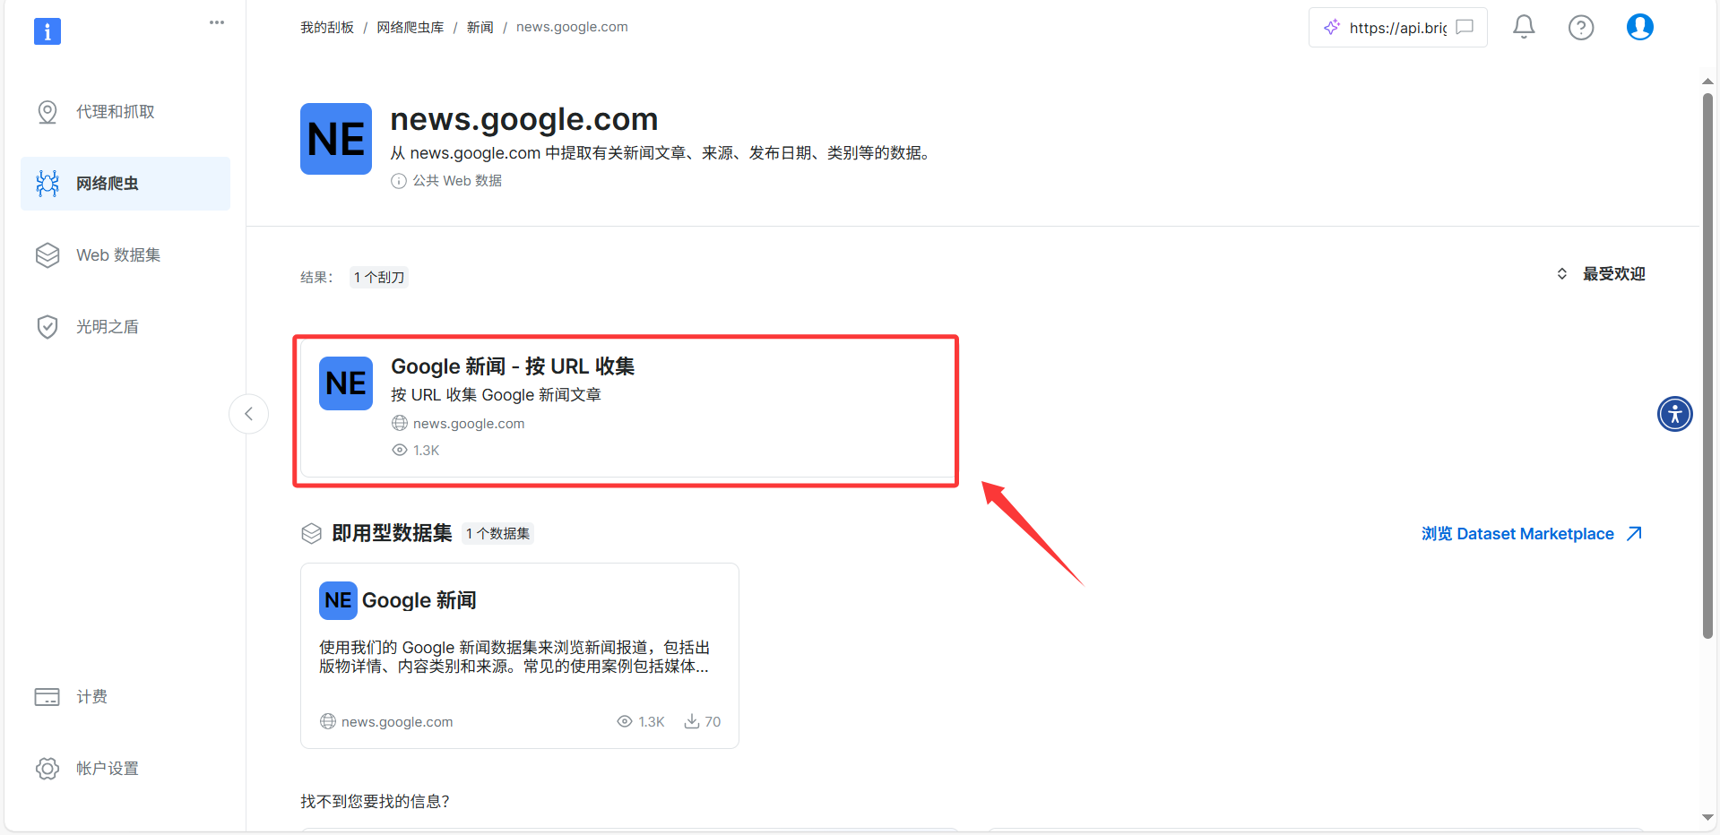The image size is (1720, 835).
Task: Open the 最受欢迎 sort dropdown
Action: click(1601, 274)
